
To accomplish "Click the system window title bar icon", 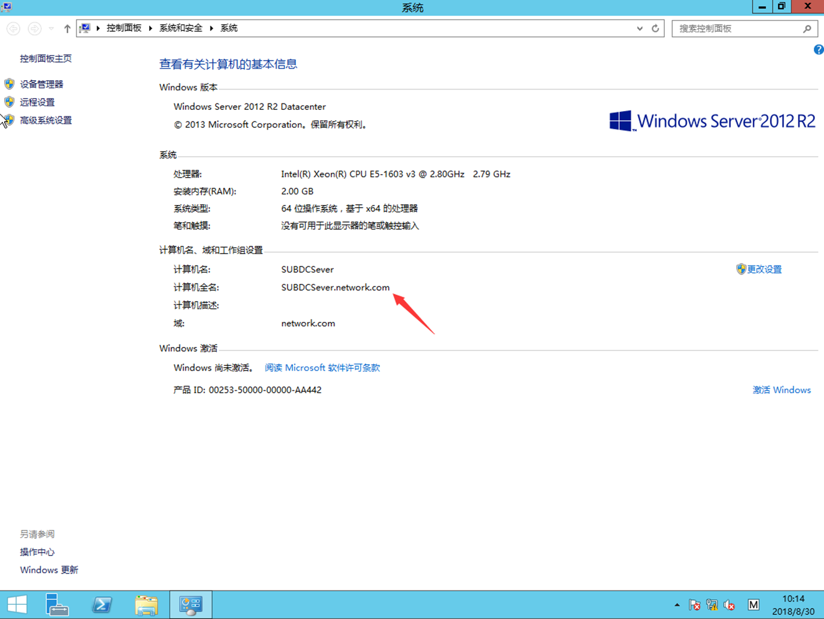I will pyautogui.click(x=7, y=7).
